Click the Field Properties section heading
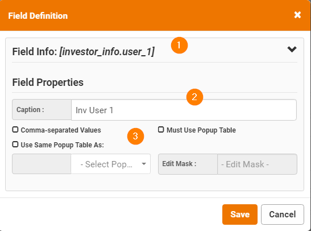The height and width of the screenshot is (231, 311). [48, 82]
